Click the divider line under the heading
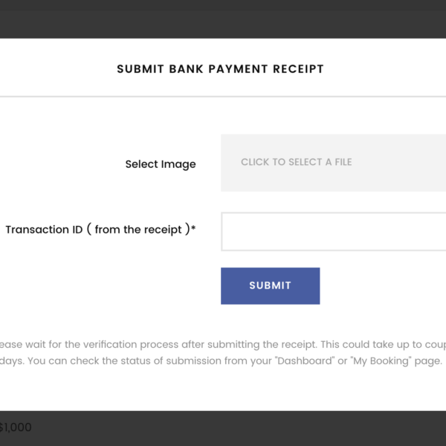The width and height of the screenshot is (446, 446). tap(223, 97)
